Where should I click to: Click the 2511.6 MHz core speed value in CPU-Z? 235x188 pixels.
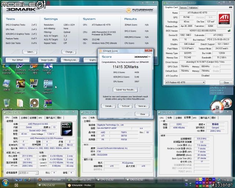click(x=28, y=156)
